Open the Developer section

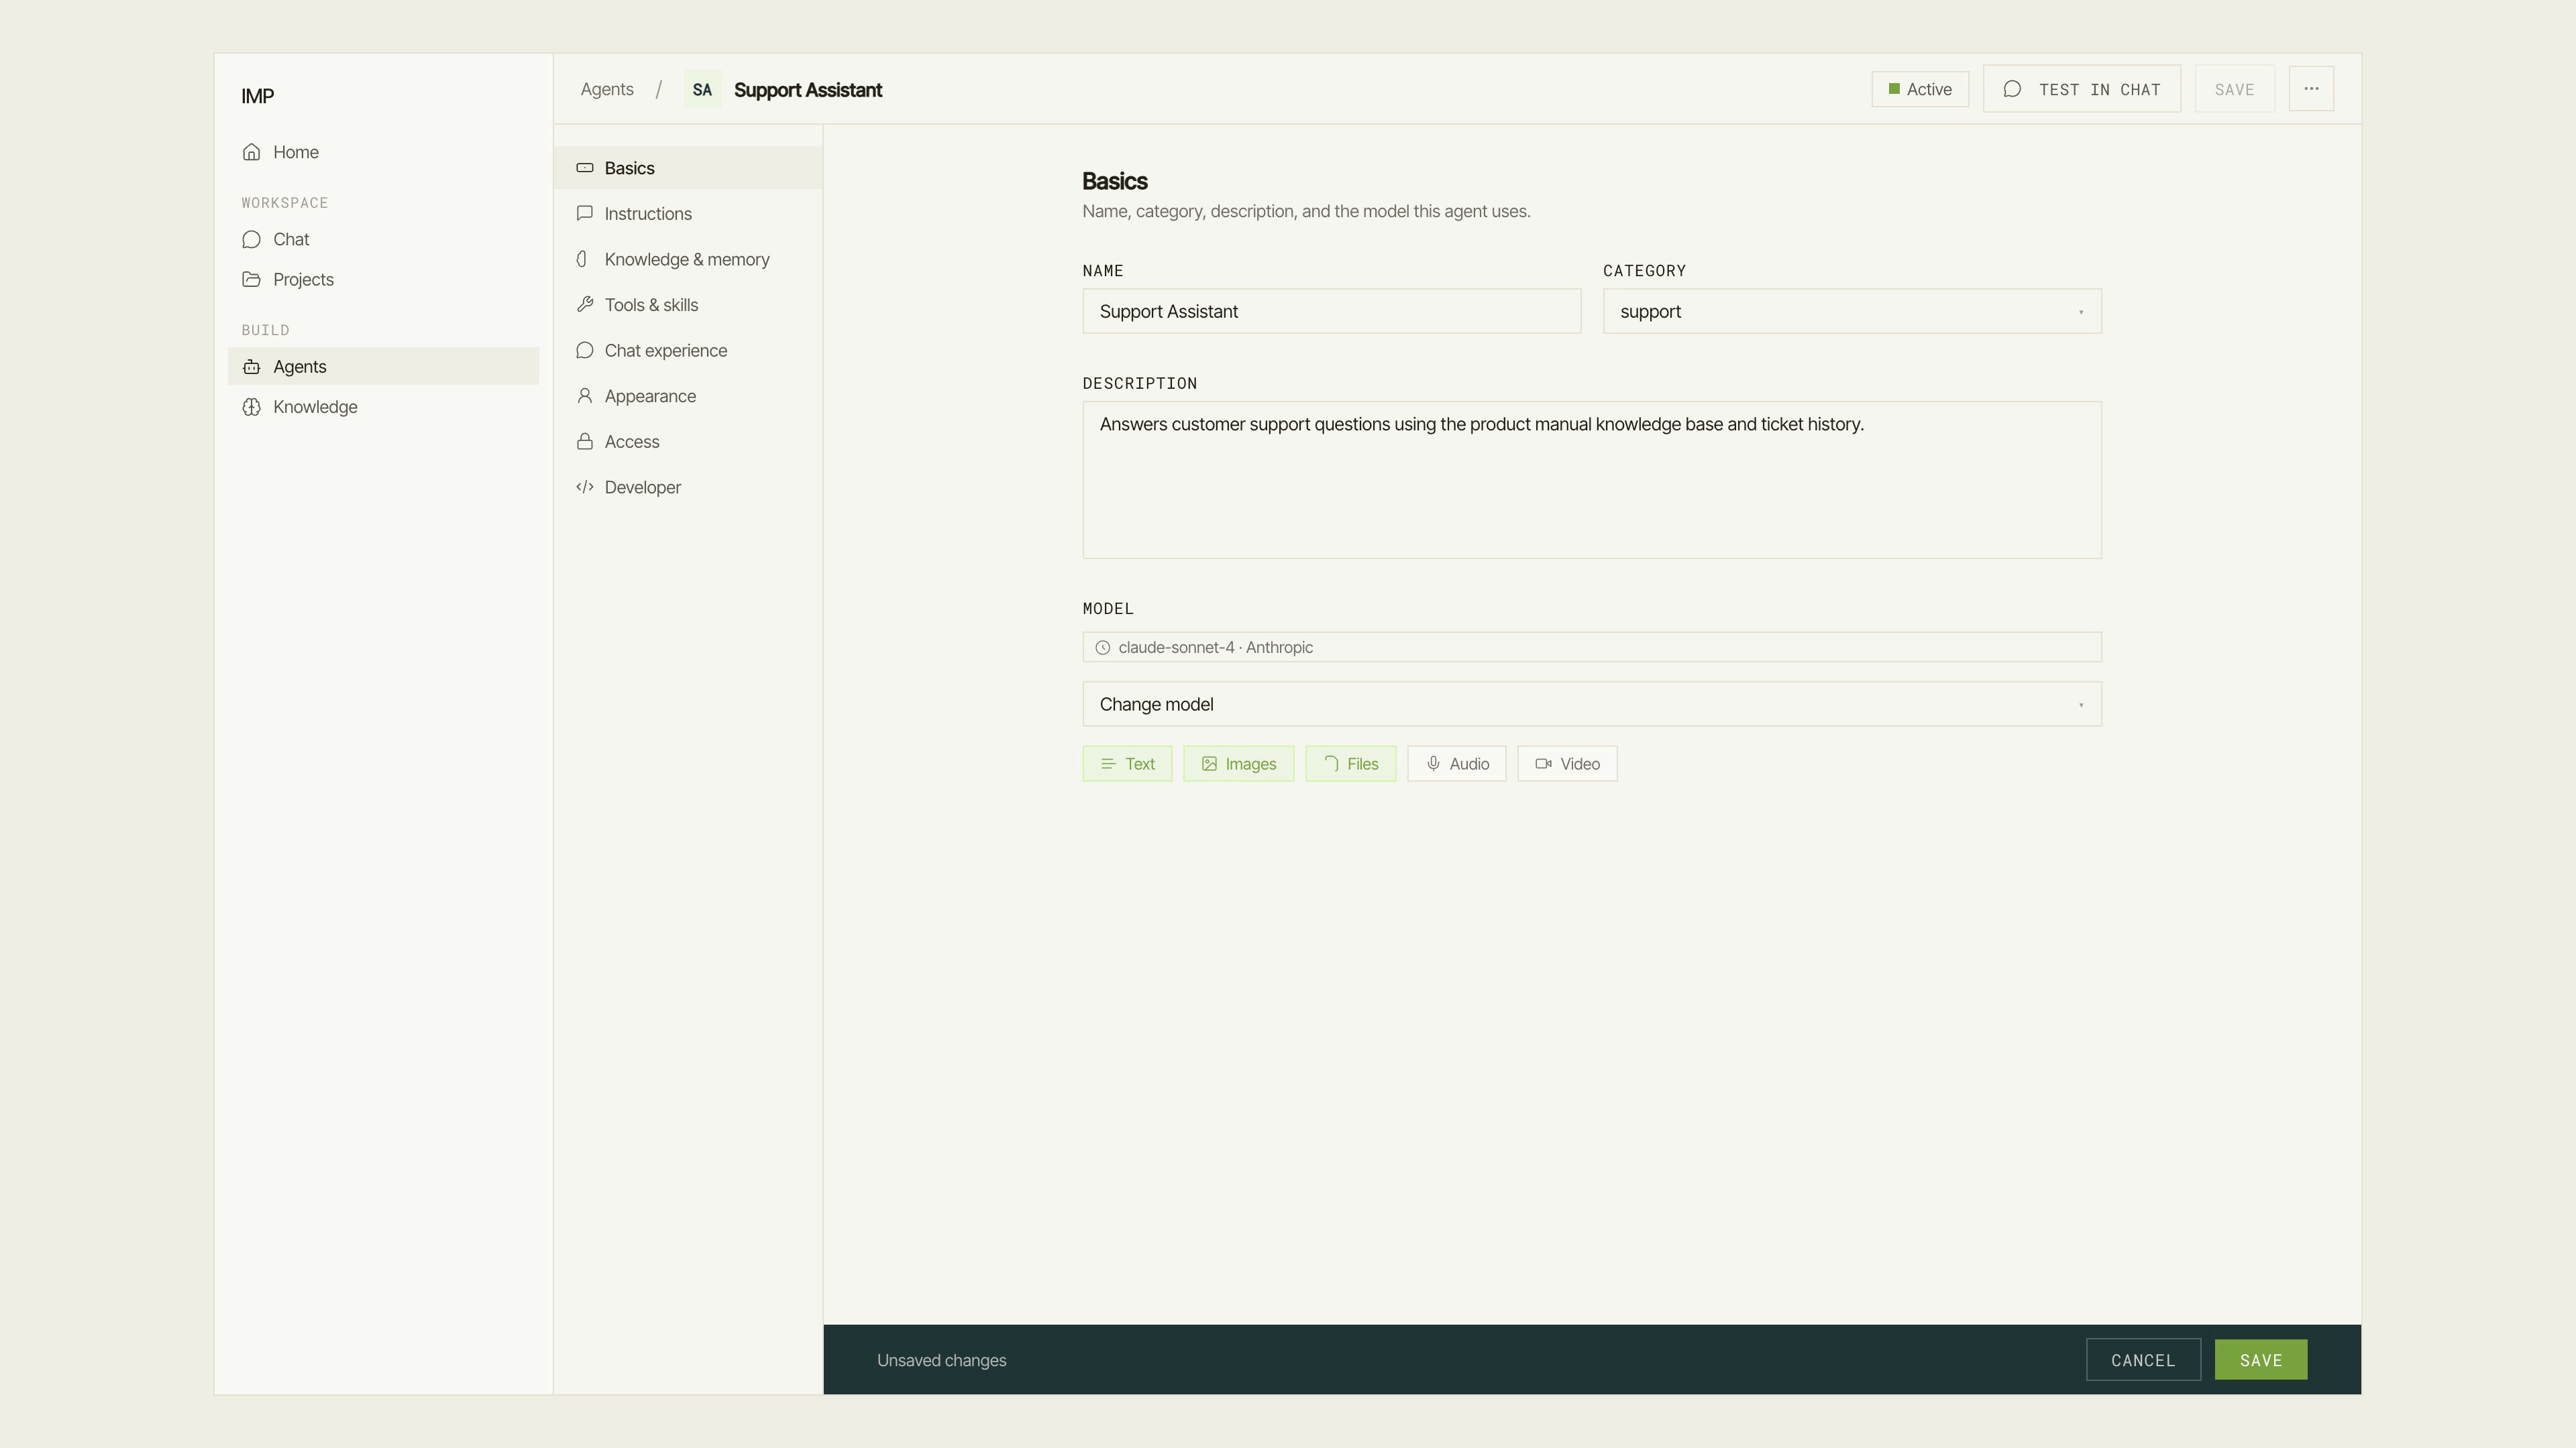[x=688, y=487]
